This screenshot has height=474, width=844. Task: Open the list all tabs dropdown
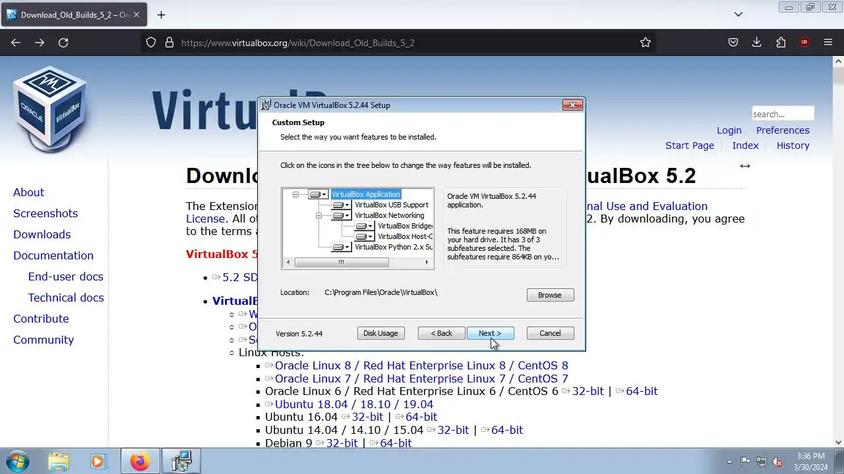738,14
